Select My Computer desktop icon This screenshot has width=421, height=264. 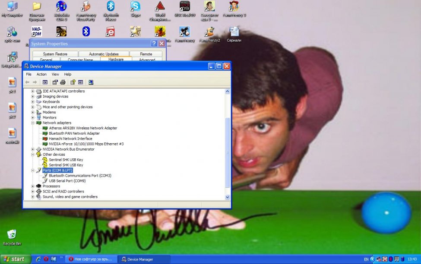coord(12,7)
